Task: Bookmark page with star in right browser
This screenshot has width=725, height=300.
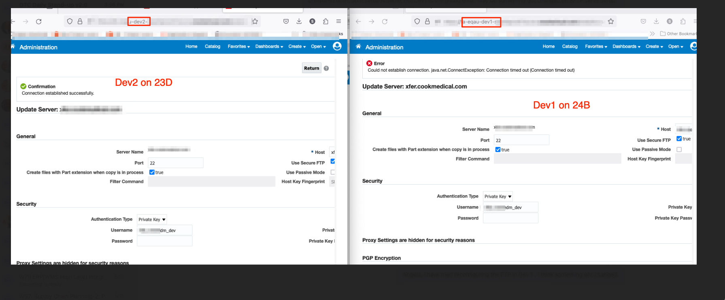Action: point(611,21)
